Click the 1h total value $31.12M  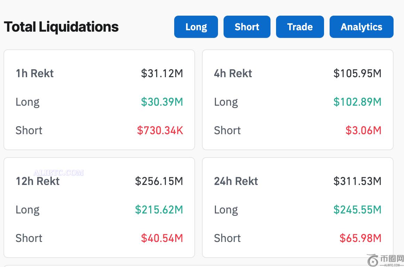162,73
